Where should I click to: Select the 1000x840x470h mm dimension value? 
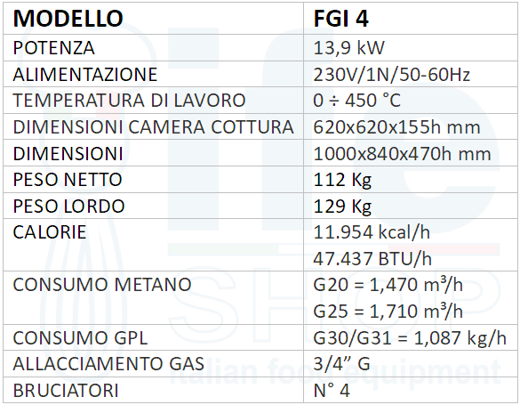(x=402, y=154)
